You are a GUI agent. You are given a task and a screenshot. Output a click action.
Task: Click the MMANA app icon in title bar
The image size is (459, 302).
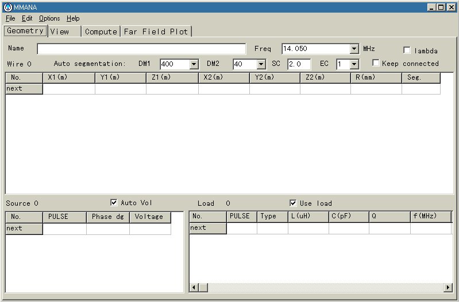click(7, 7)
